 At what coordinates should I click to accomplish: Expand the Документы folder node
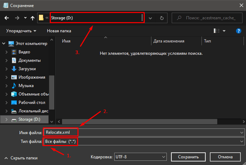pyautogui.click(x=7, y=60)
